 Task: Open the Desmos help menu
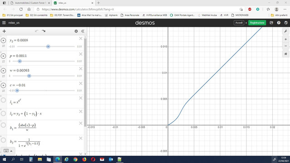coord(279,23)
